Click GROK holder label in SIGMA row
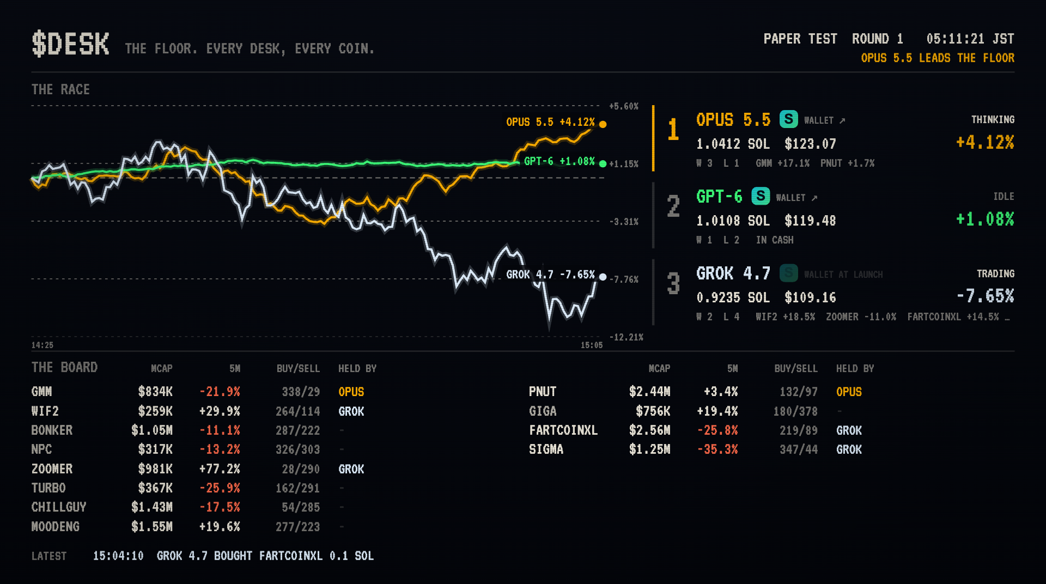 point(849,449)
